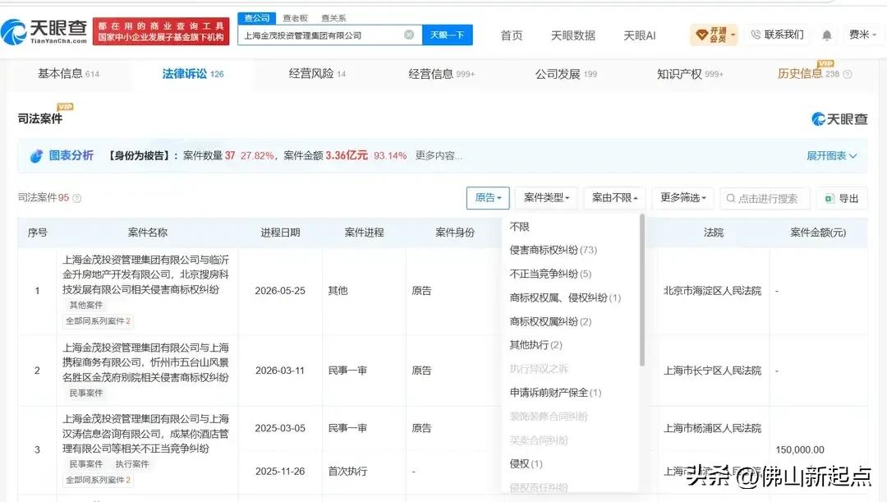The height and width of the screenshot is (502, 887).
Task: Click the 开通会员 VIP diamond button
Action: [714, 35]
